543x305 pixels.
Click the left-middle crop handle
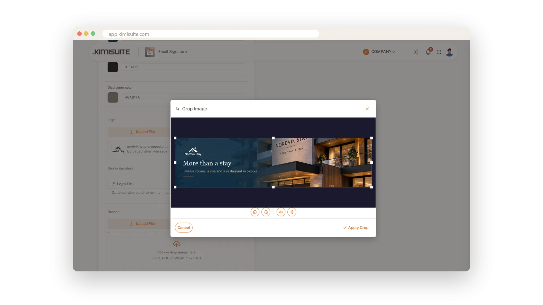(175, 163)
